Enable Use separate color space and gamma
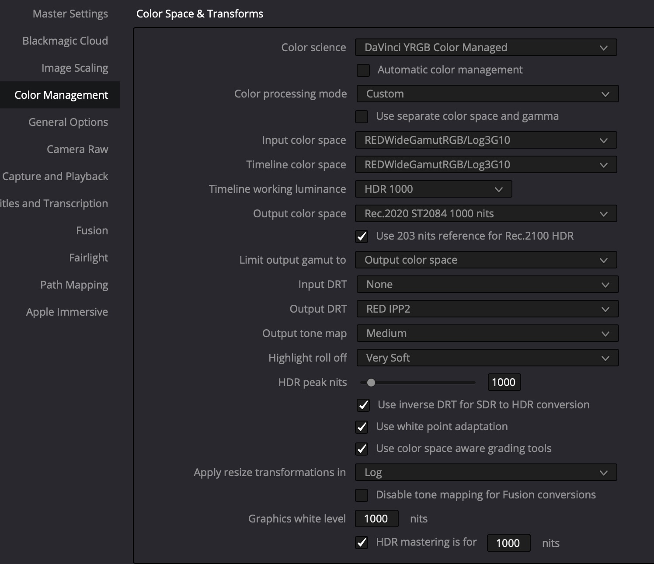 pos(362,116)
